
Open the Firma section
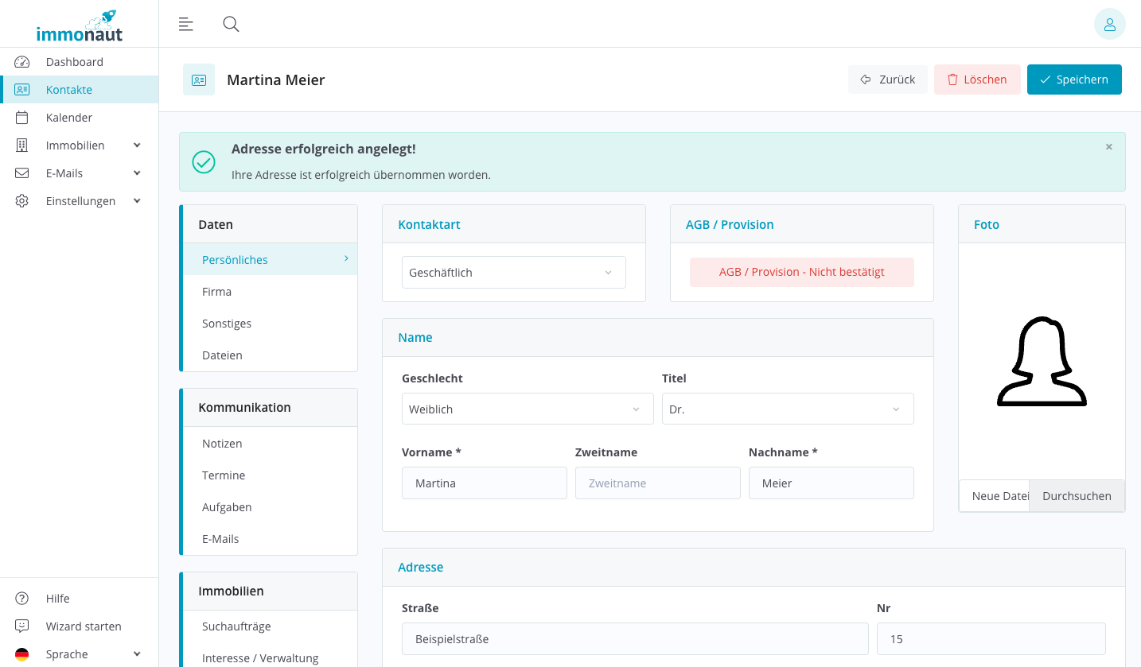[217, 292]
